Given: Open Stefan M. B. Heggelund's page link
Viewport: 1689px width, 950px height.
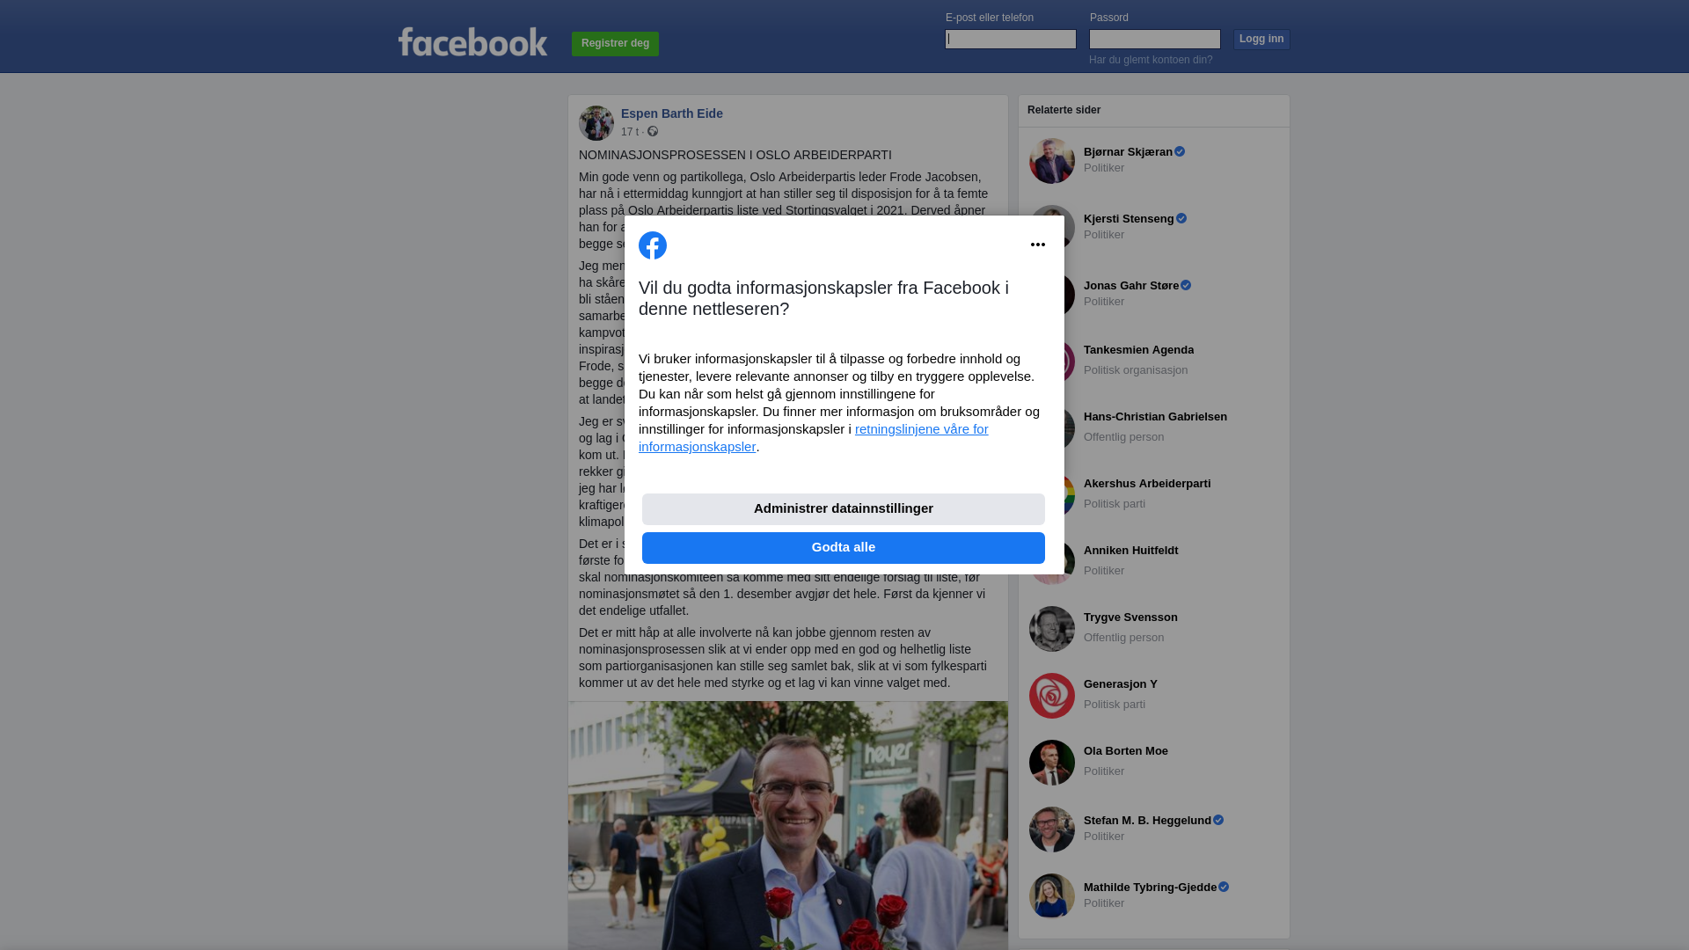Looking at the screenshot, I should [x=1147, y=821].
